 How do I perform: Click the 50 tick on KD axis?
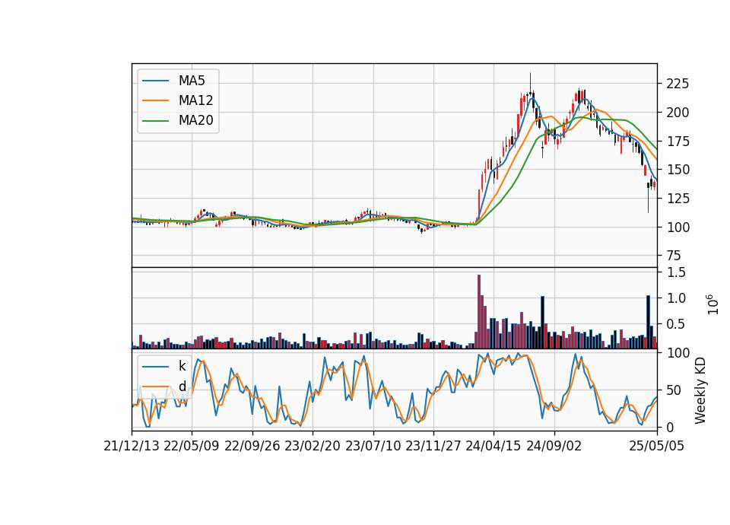(674, 390)
